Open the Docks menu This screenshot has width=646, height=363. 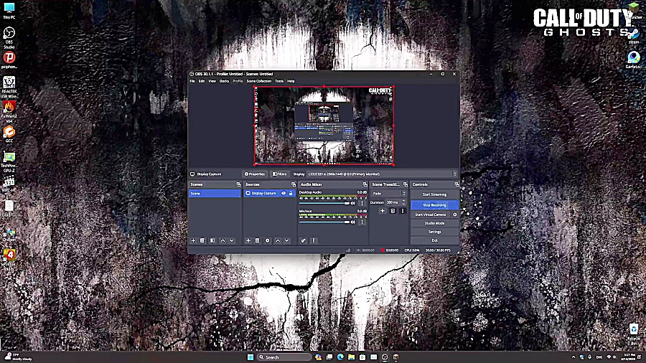tap(224, 81)
